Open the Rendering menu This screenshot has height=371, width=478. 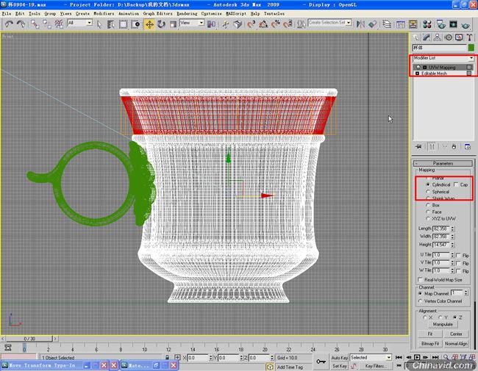point(187,14)
